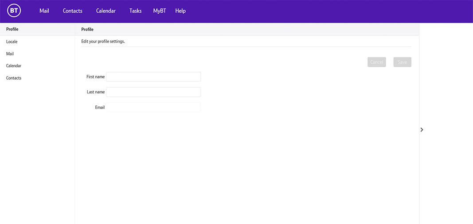Open Calendar from the top navigation
Image resolution: width=473 pixels, height=224 pixels.
[x=106, y=11]
